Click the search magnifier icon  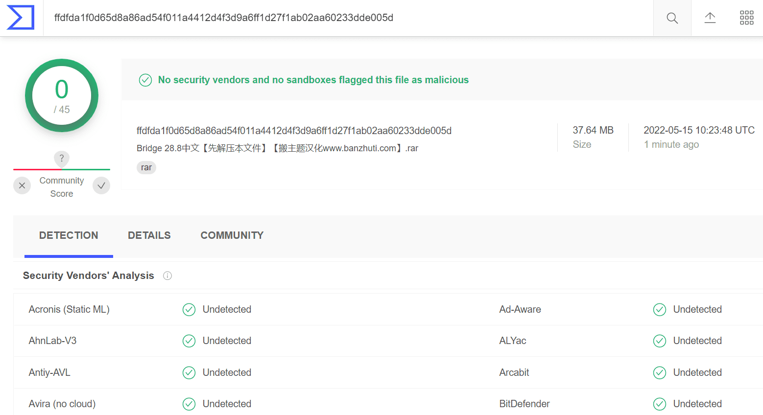672,18
